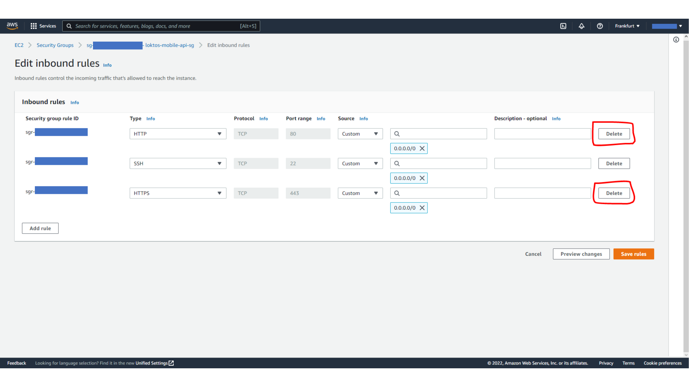The image size is (689, 387).
Task: Click the description field for SSH rule
Action: (x=542, y=164)
